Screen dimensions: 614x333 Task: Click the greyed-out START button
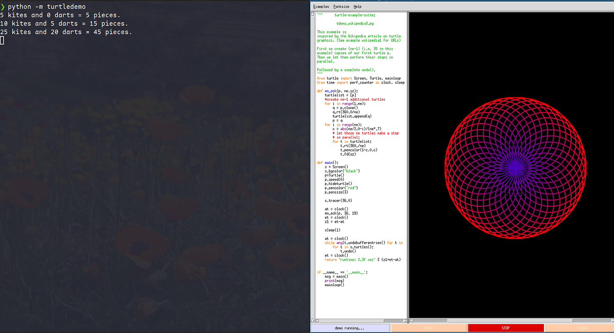click(429, 328)
